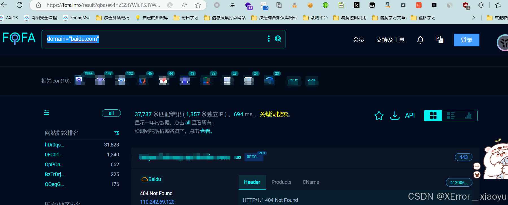Screen dimensions: 508x205
Task: Click the Baidu organization label
Action: tap(152, 179)
